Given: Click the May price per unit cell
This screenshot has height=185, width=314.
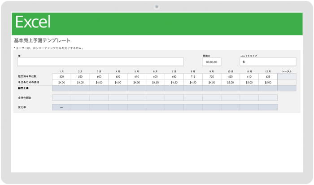Looking at the screenshot, I should coord(136,82).
